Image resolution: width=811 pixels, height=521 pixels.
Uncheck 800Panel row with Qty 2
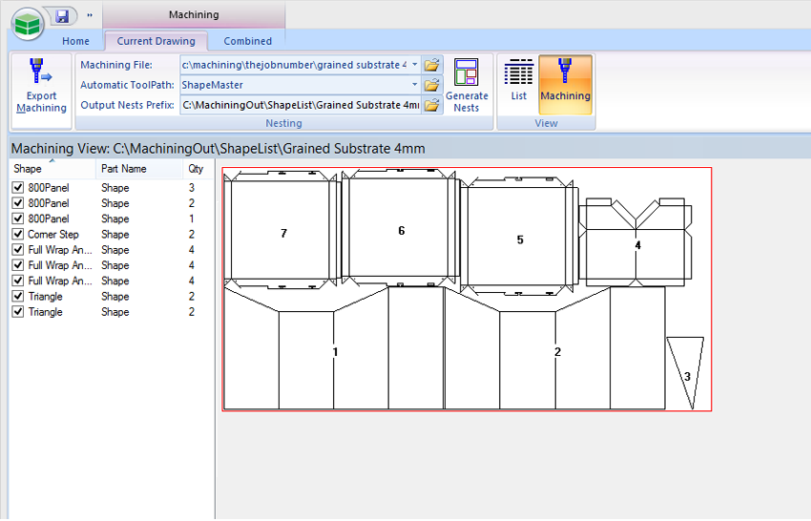[18, 203]
